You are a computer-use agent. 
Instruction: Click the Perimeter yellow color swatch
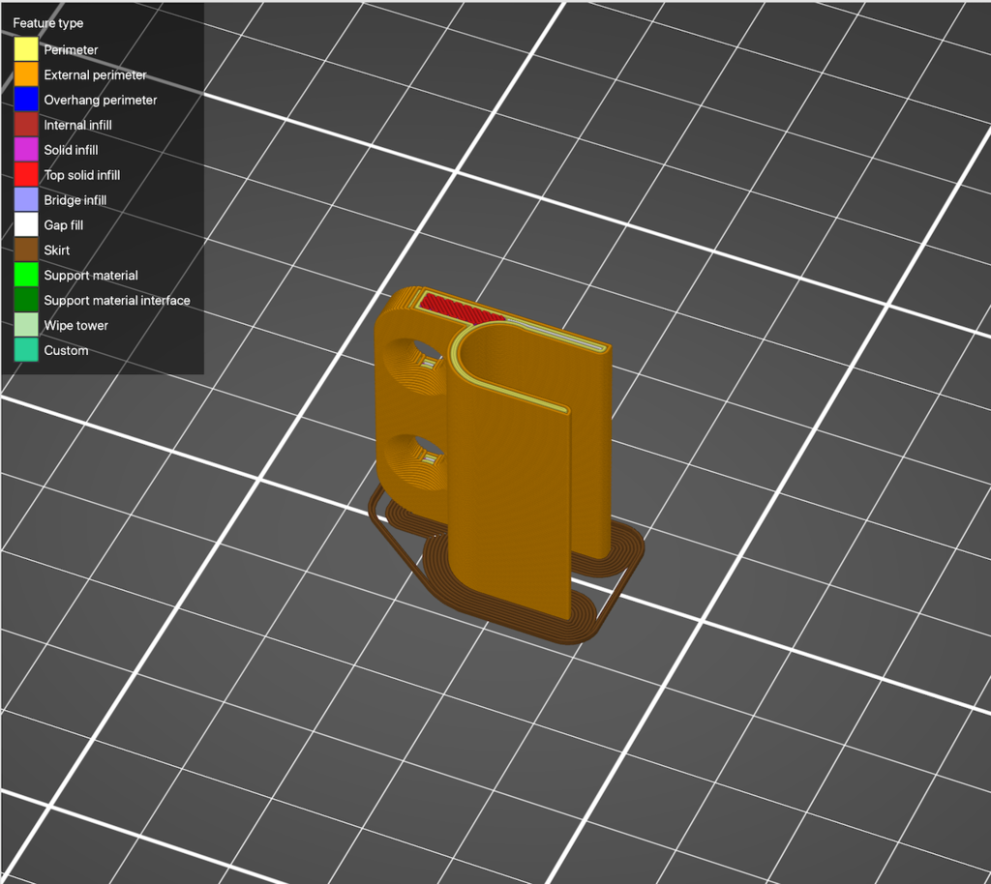pyautogui.click(x=26, y=49)
